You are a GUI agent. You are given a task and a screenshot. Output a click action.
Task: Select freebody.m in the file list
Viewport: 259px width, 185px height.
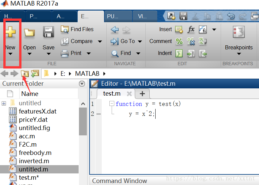(35, 153)
